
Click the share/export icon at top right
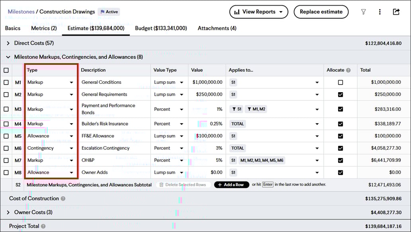click(x=396, y=12)
